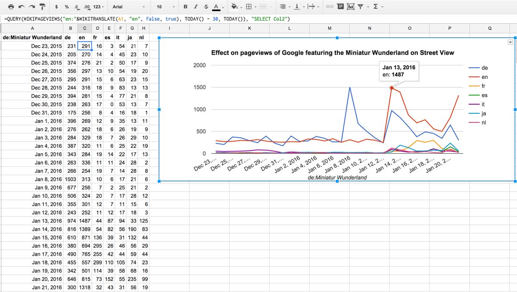
Task: Insert a link from the toolbar
Action: [330, 7]
